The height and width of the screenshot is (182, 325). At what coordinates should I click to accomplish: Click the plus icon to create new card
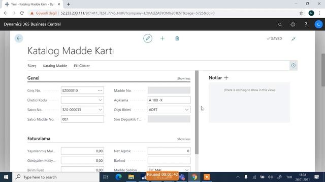click(162, 38)
